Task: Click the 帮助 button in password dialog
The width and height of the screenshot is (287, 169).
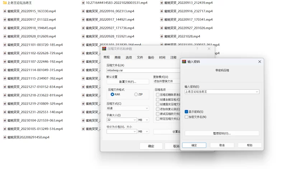Action: (250, 145)
